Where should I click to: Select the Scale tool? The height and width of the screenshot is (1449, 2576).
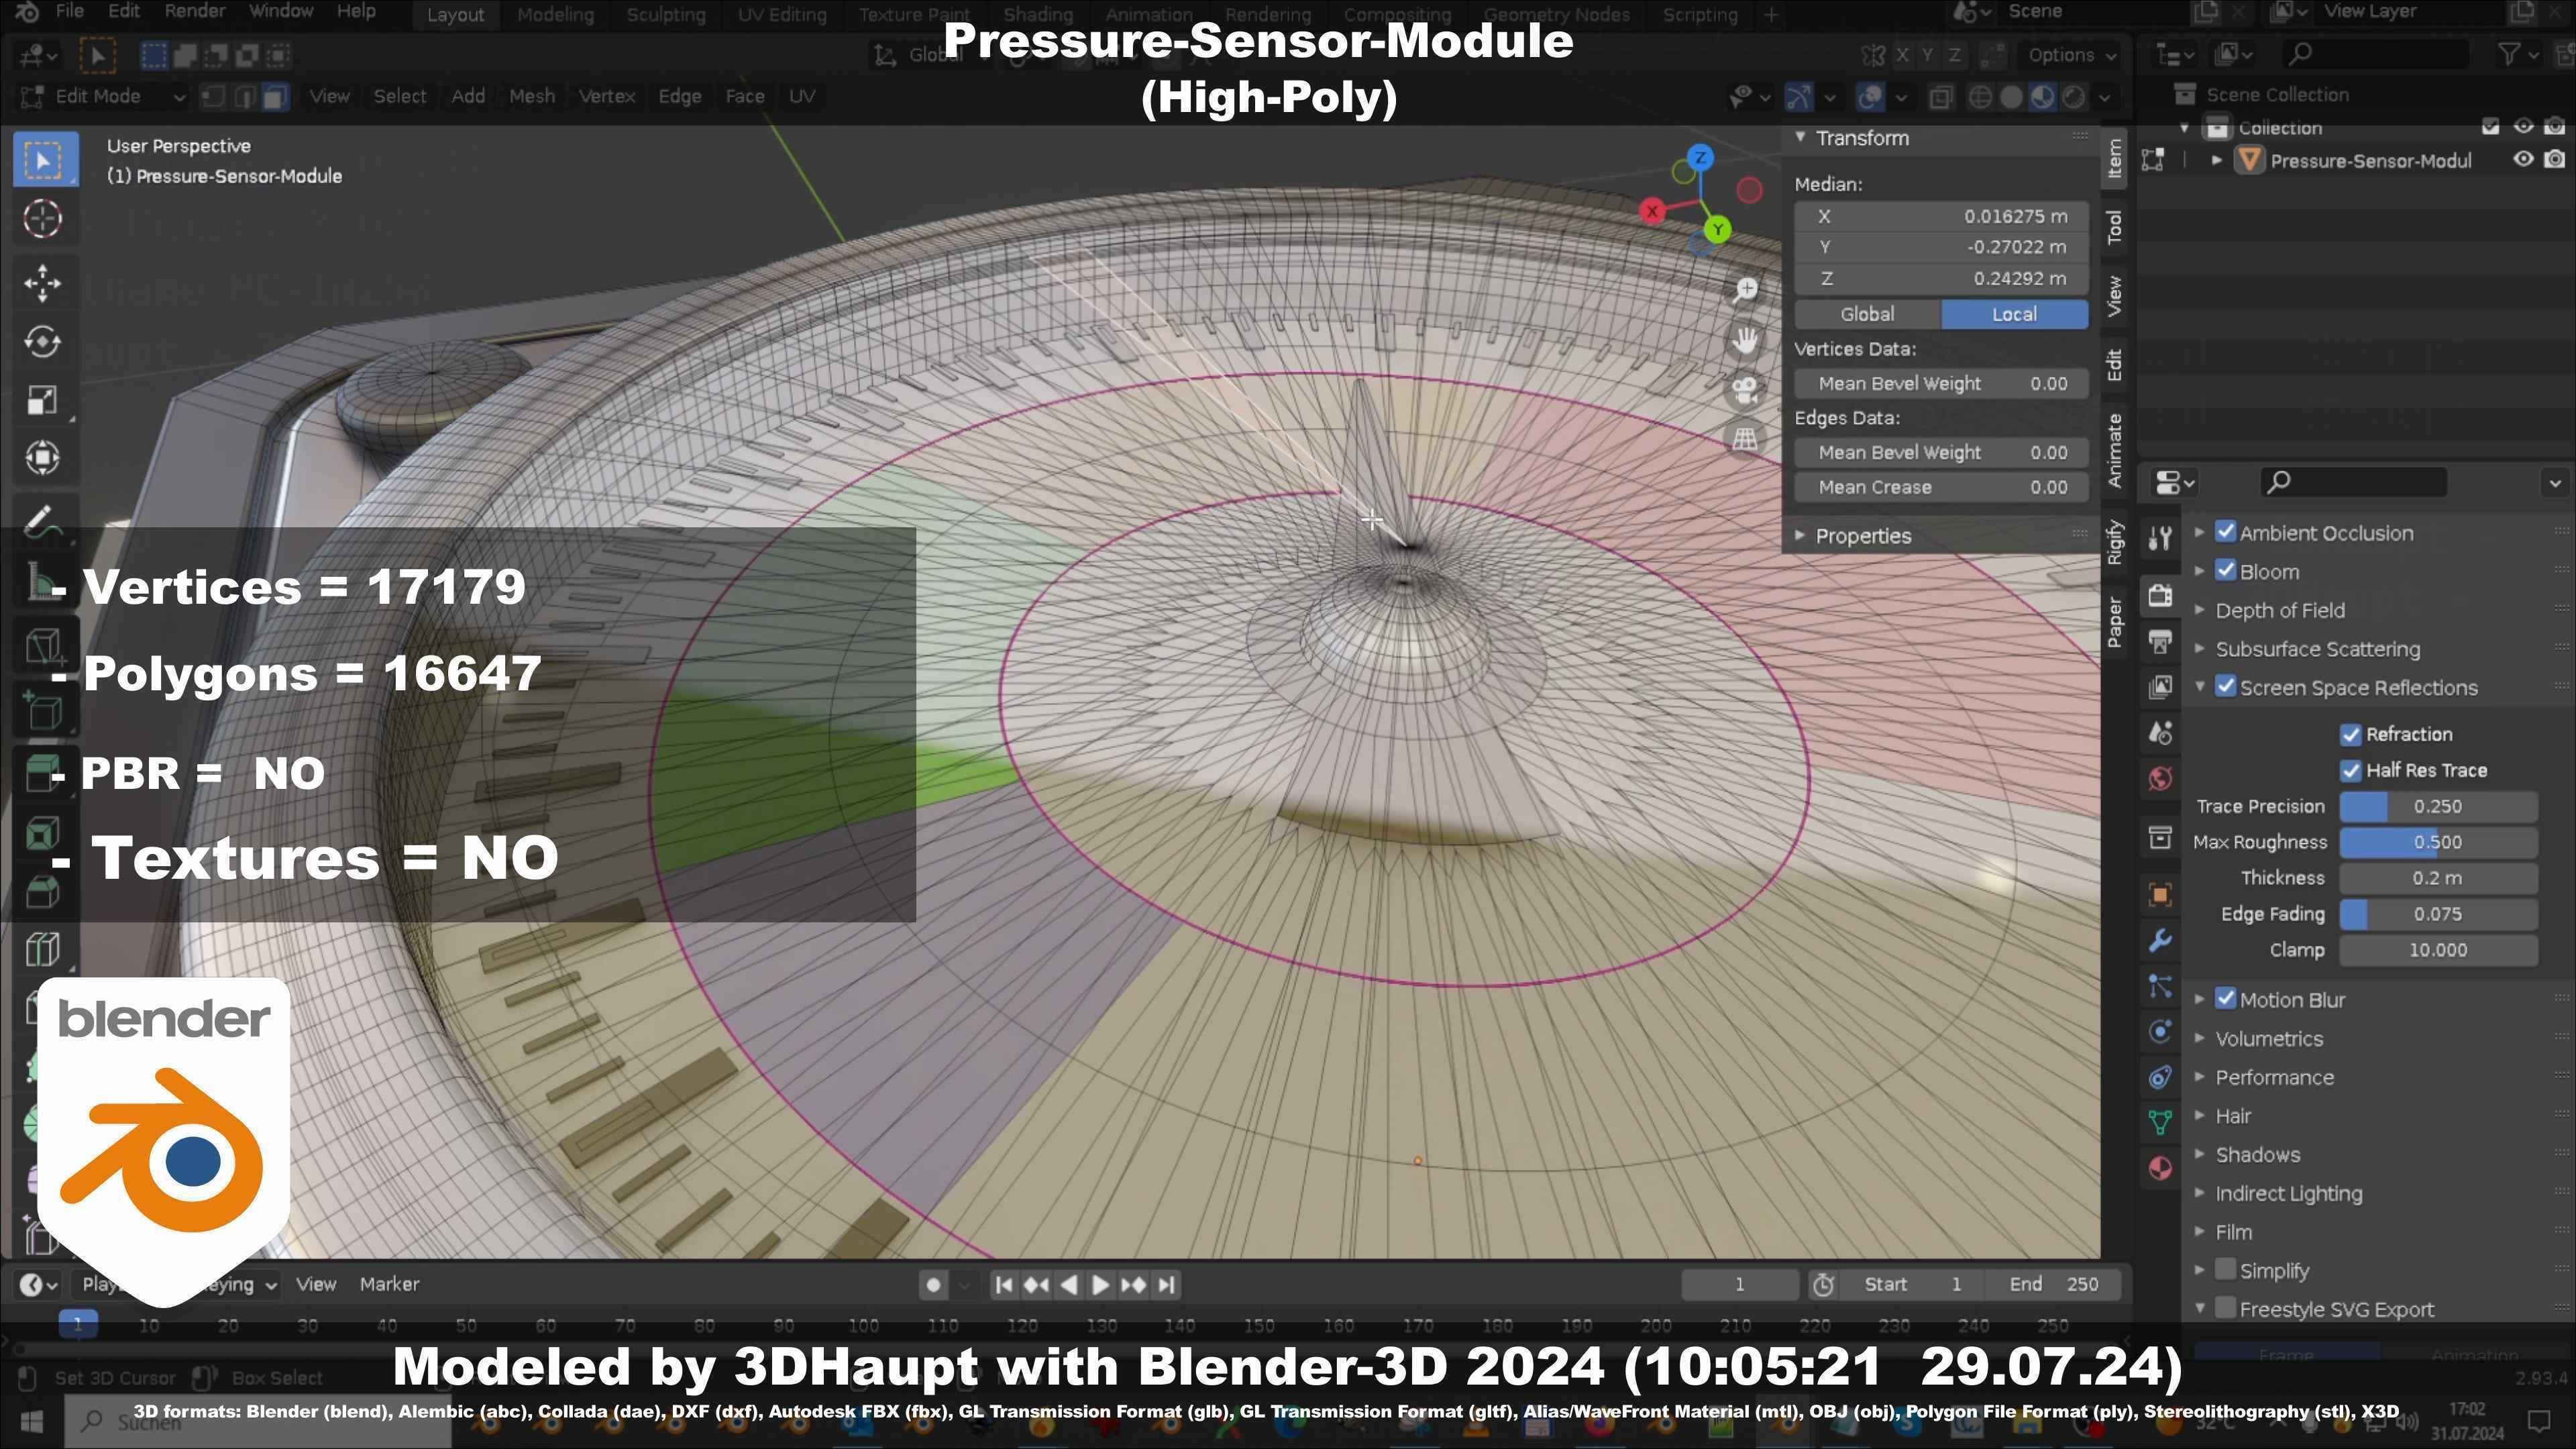coord(43,399)
